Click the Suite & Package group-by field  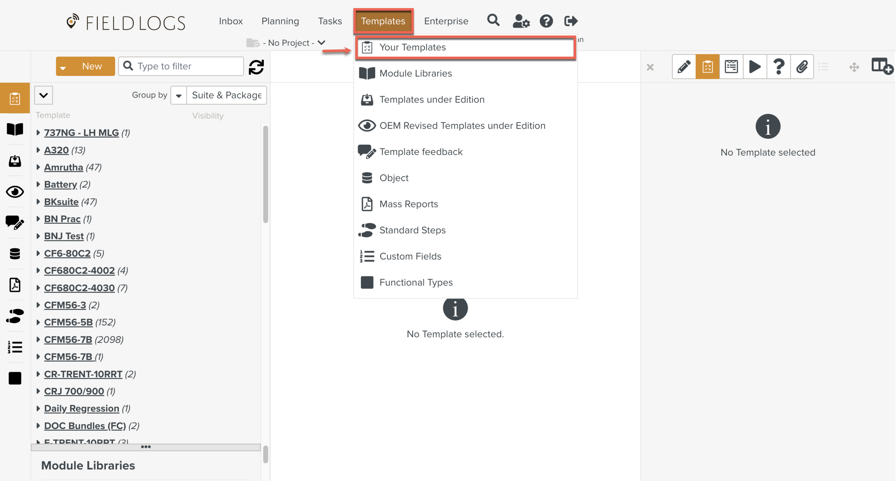pos(227,95)
